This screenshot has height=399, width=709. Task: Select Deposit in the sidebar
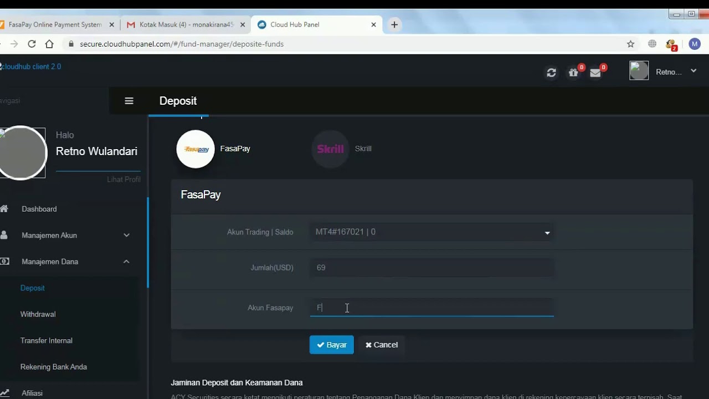pyautogui.click(x=33, y=288)
